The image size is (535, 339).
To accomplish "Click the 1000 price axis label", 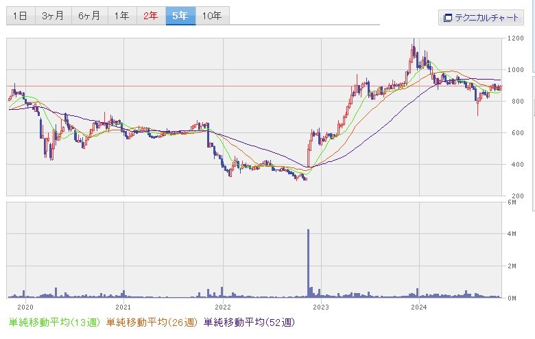I will 516,70.
